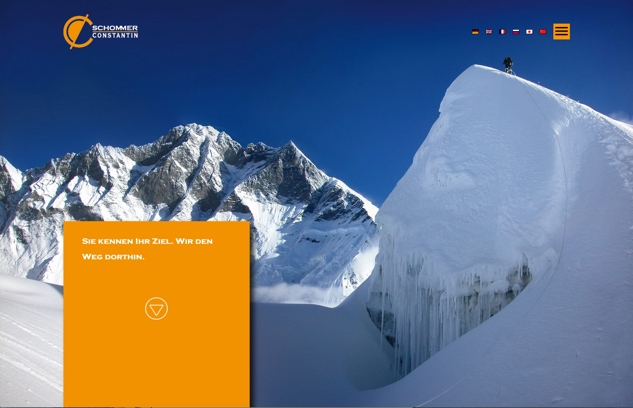Click the Russian flag icon
The height and width of the screenshot is (408, 633).
click(516, 32)
